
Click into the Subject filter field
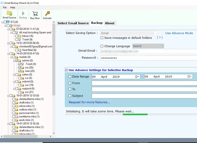click(144, 96)
